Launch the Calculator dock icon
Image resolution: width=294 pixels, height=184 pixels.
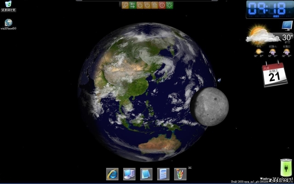click(163, 174)
